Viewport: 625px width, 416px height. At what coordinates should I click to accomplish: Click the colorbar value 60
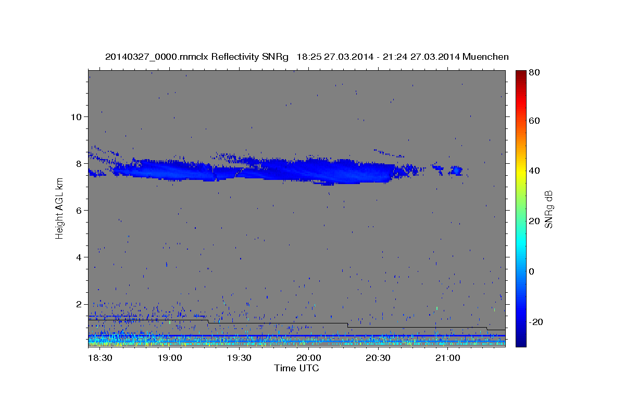534,121
